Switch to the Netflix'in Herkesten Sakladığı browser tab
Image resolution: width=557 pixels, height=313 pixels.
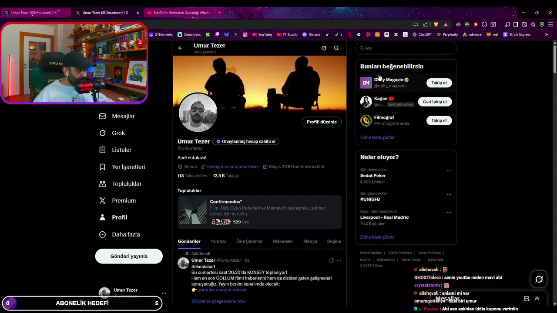coord(178,13)
